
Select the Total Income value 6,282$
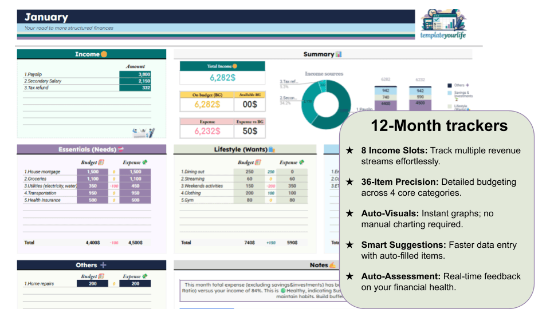222,78
